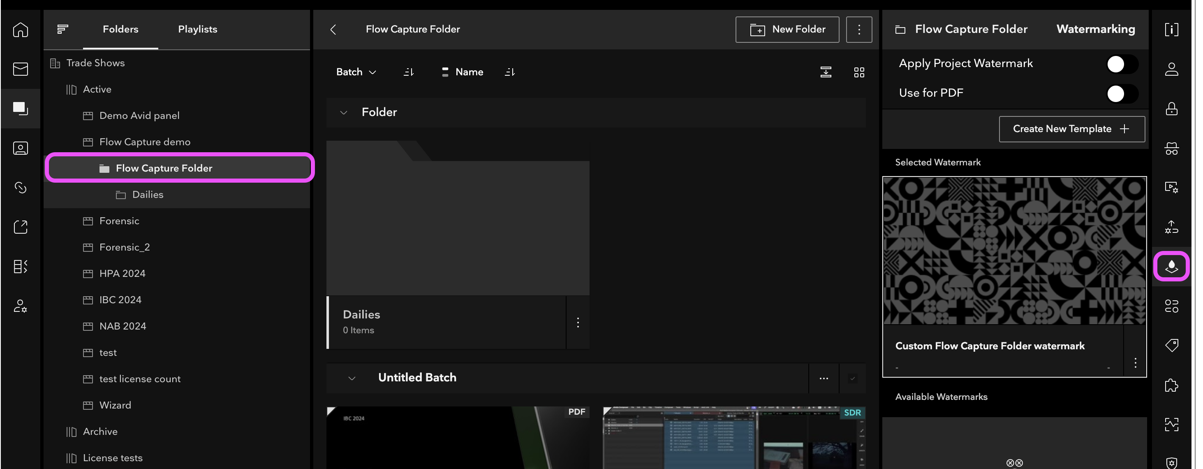Check the Untitled Batch checkbox
The image size is (1203, 469).
(852, 378)
